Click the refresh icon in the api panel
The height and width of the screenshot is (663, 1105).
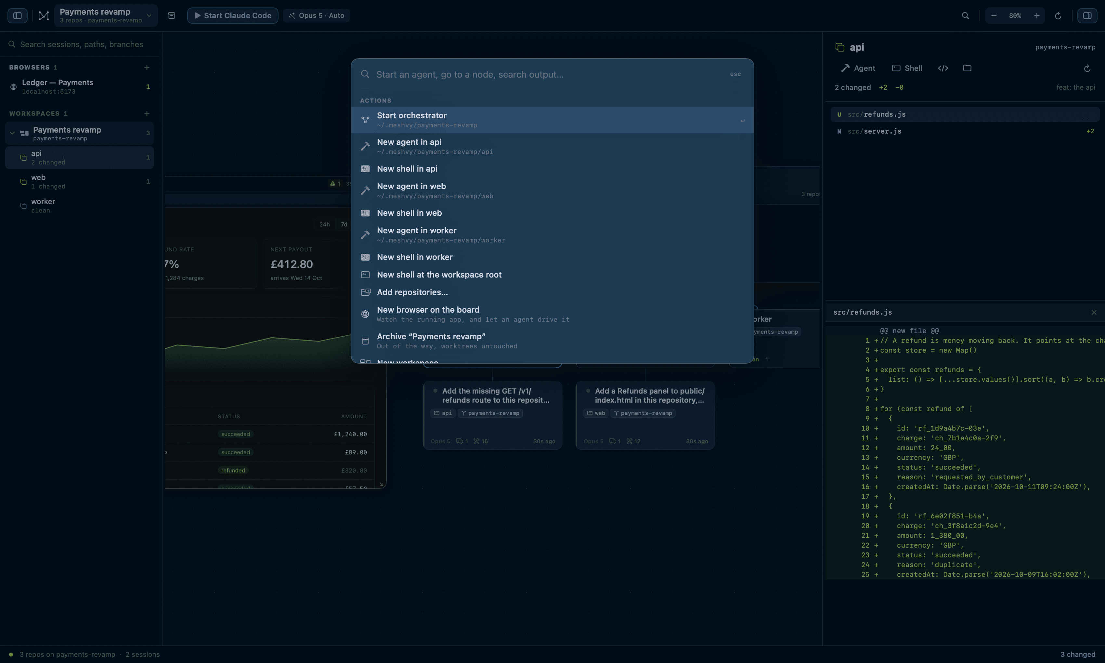tap(1087, 68)
